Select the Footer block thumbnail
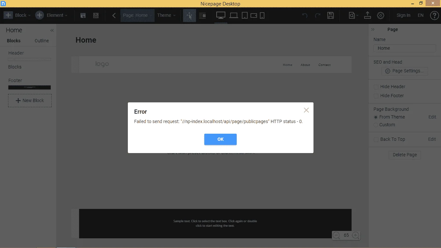This screenshot has height=248, width=441. [x=29, y=87]
